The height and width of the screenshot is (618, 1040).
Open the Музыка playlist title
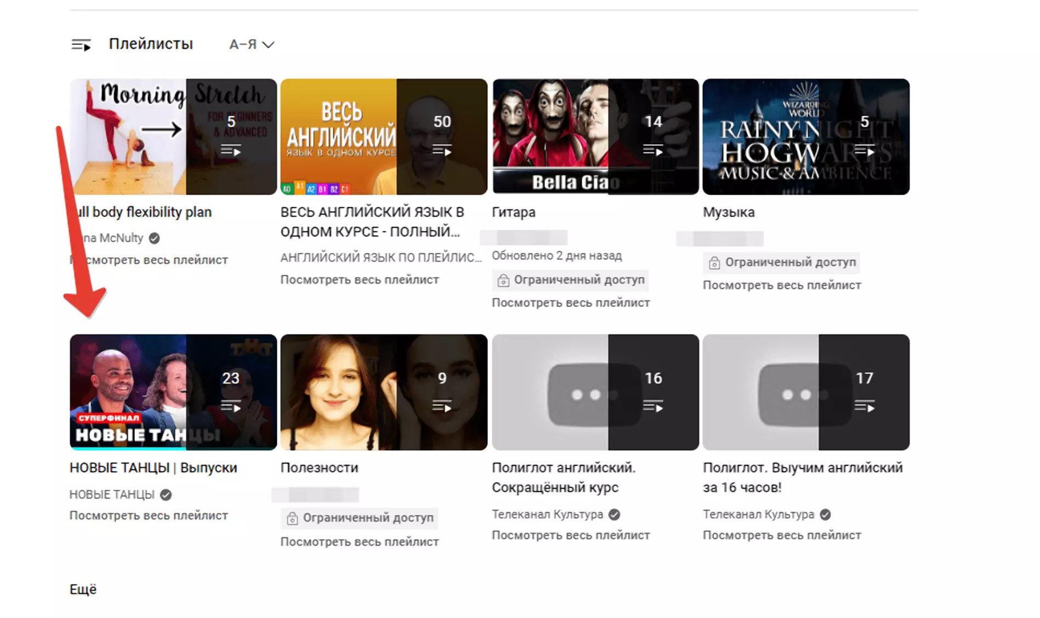pyautogui.click(x=729, y=212)
